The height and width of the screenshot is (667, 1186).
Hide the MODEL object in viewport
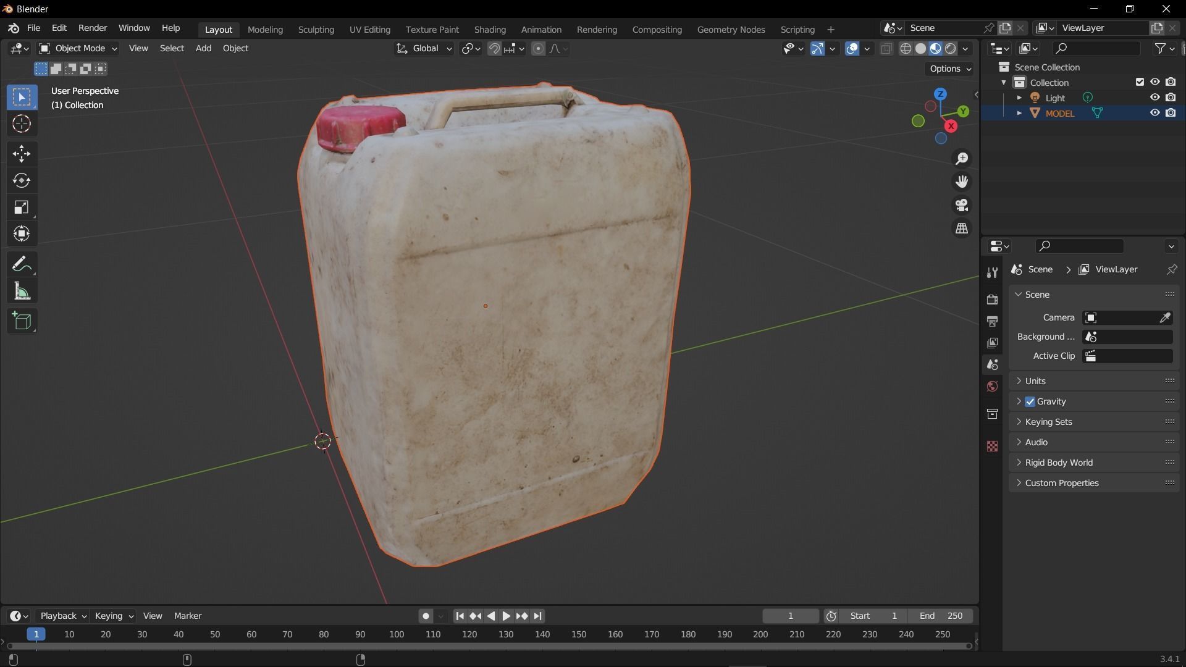point(1154,113)
